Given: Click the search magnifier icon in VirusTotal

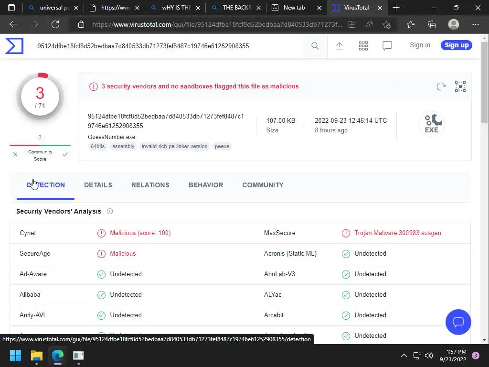Looking at the screenshot, I should click(x=315, y=46).
